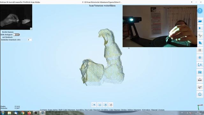Open File Explorer from the taskbar
Viewport: 204px width, 115px height.
[9, 113]
